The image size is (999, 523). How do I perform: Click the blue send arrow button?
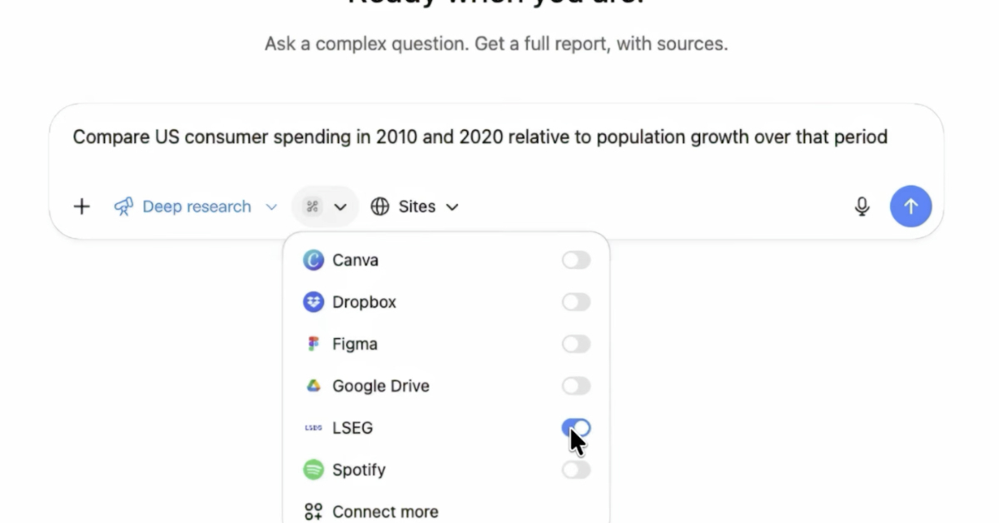911,207
